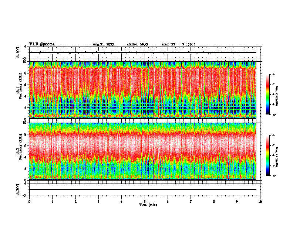Click the ch.1 voltage waveform trace
Viewport: 293px width, 226px height.
pos(143,52)
